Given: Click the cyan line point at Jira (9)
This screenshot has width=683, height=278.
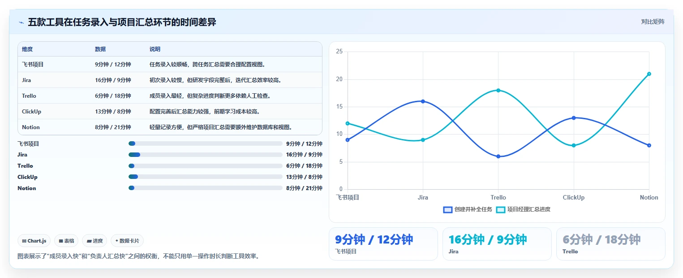Looking at the screenshot, I should [423, 140].
